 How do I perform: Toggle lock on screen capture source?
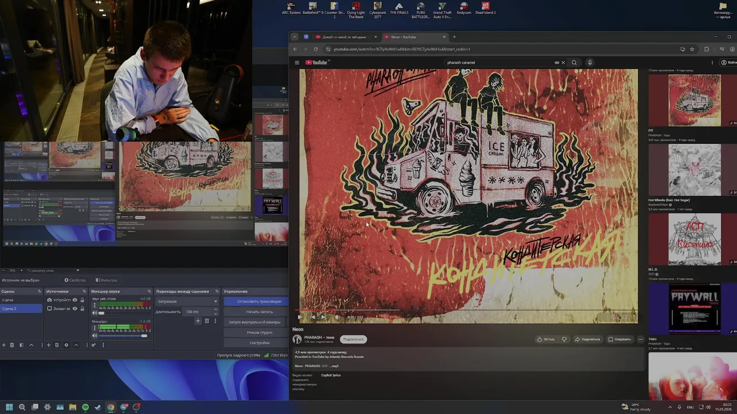82,309
